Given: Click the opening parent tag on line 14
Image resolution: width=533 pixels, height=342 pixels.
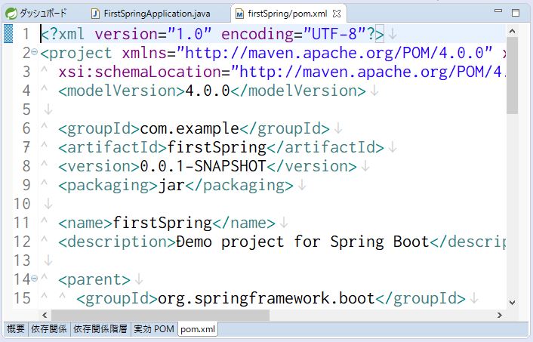Looking at the screenshot, I should (x=94, y=280).
